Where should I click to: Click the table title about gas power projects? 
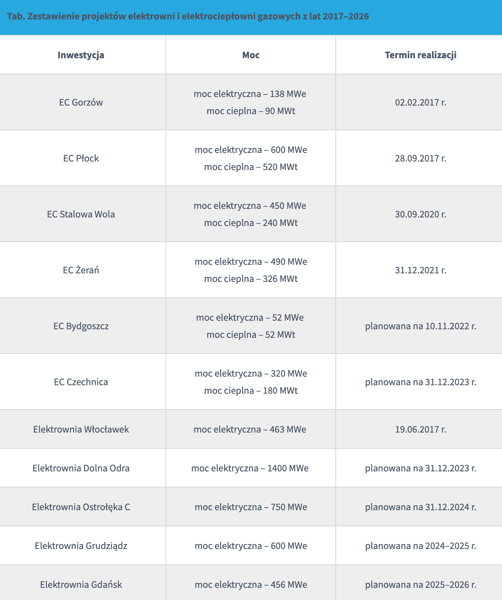[x=188, y=16]
